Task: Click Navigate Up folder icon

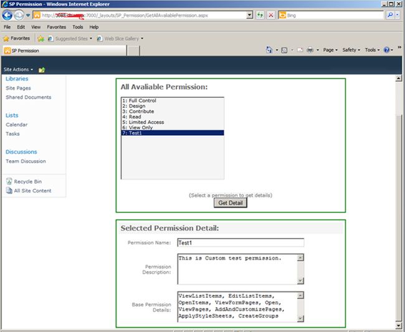Action: point(42,70)
